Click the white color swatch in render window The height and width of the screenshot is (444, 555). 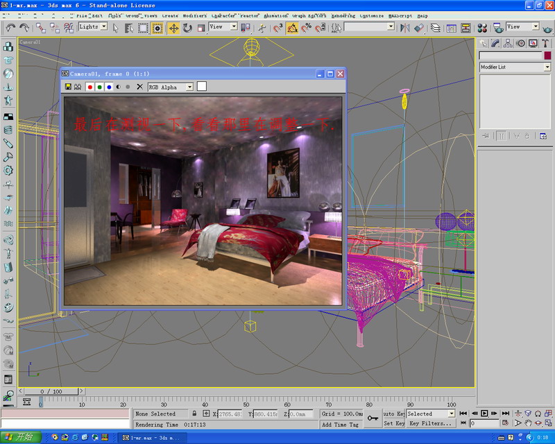(x=201, y=87)
